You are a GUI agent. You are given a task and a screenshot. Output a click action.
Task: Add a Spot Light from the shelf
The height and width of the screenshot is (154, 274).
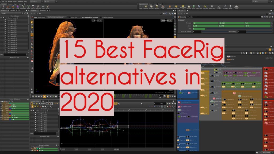coord(151,7)
